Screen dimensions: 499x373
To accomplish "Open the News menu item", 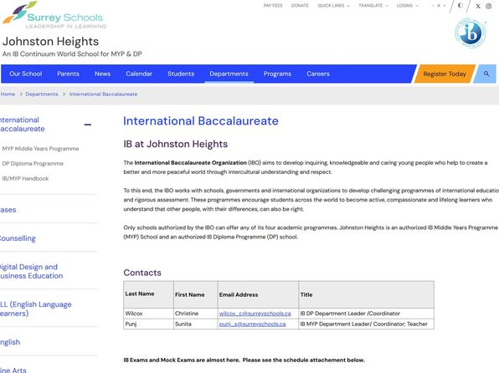I will click(x=102, y=74).
